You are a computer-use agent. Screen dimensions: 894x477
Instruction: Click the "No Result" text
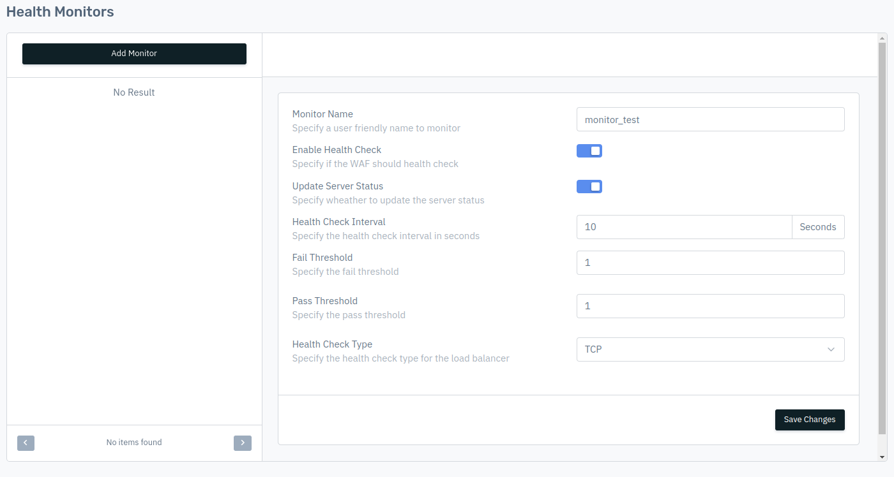(x=134, y=92)
